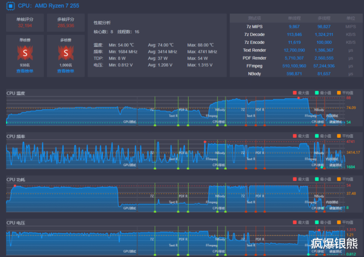
Task: Click the CPU chip icon beside AMD Ryzen 7 255
Action: pyautogui.click(x=11, y=6)
